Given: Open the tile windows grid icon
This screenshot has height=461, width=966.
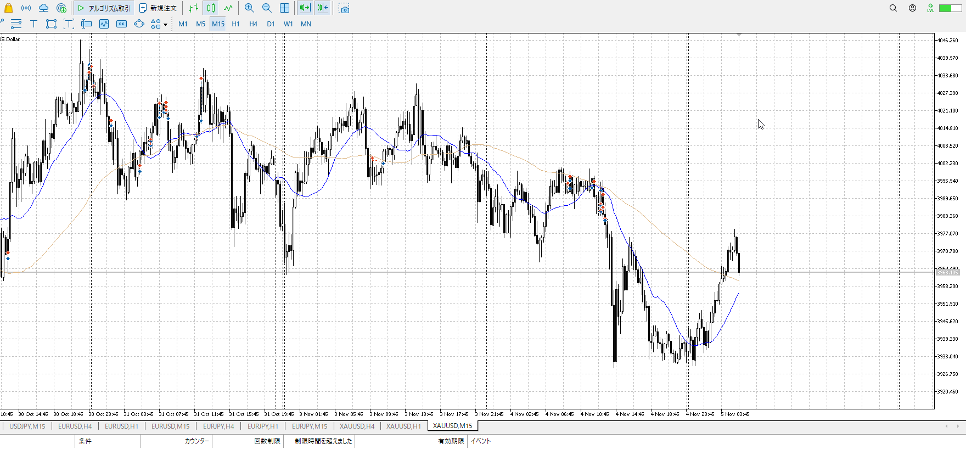Looking at the screenshot, I should click(x=284, y=8).
